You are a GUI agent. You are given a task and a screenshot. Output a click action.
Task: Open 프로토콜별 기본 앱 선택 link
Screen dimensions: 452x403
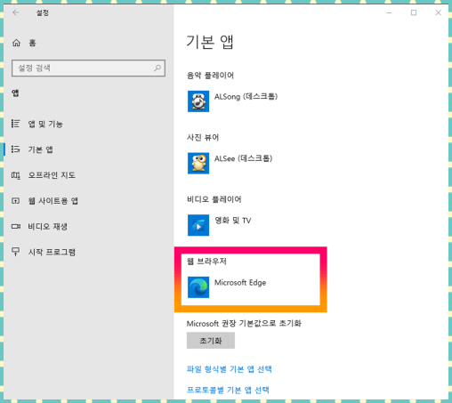[x=228, y=390]
